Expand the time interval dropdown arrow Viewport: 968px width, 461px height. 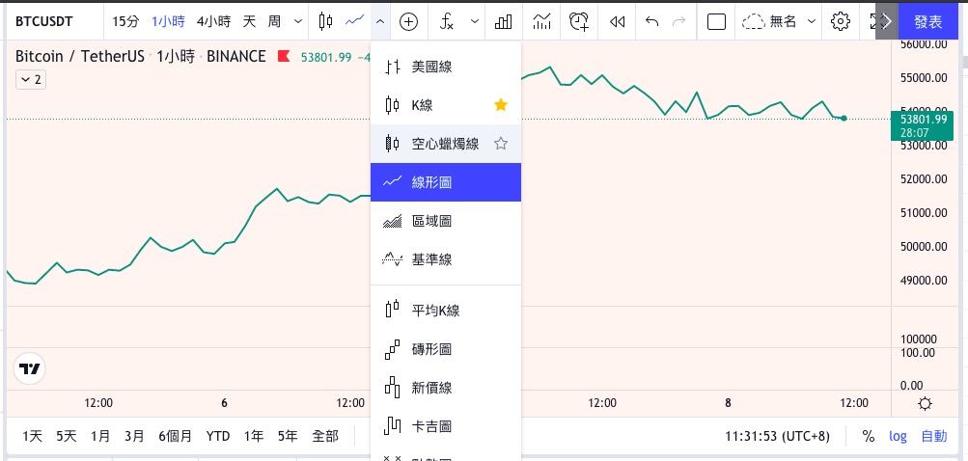[x=298, y=21]
